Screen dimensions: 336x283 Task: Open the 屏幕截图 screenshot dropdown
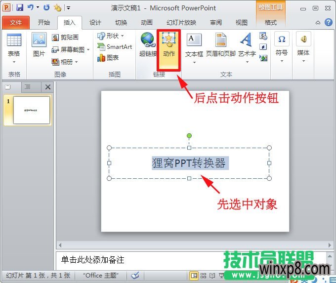point(71,50)
